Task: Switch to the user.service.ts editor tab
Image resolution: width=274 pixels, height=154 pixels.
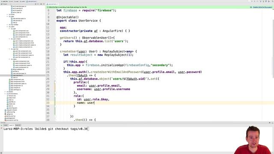Action: click(x=52, y=4)
